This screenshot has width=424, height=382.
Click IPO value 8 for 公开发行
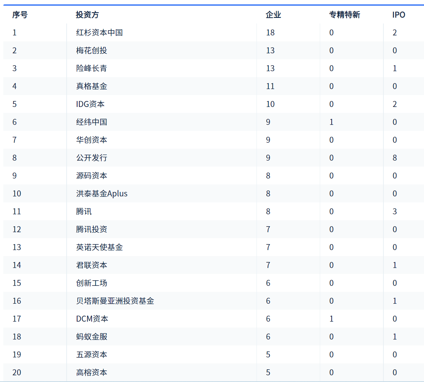395,158
